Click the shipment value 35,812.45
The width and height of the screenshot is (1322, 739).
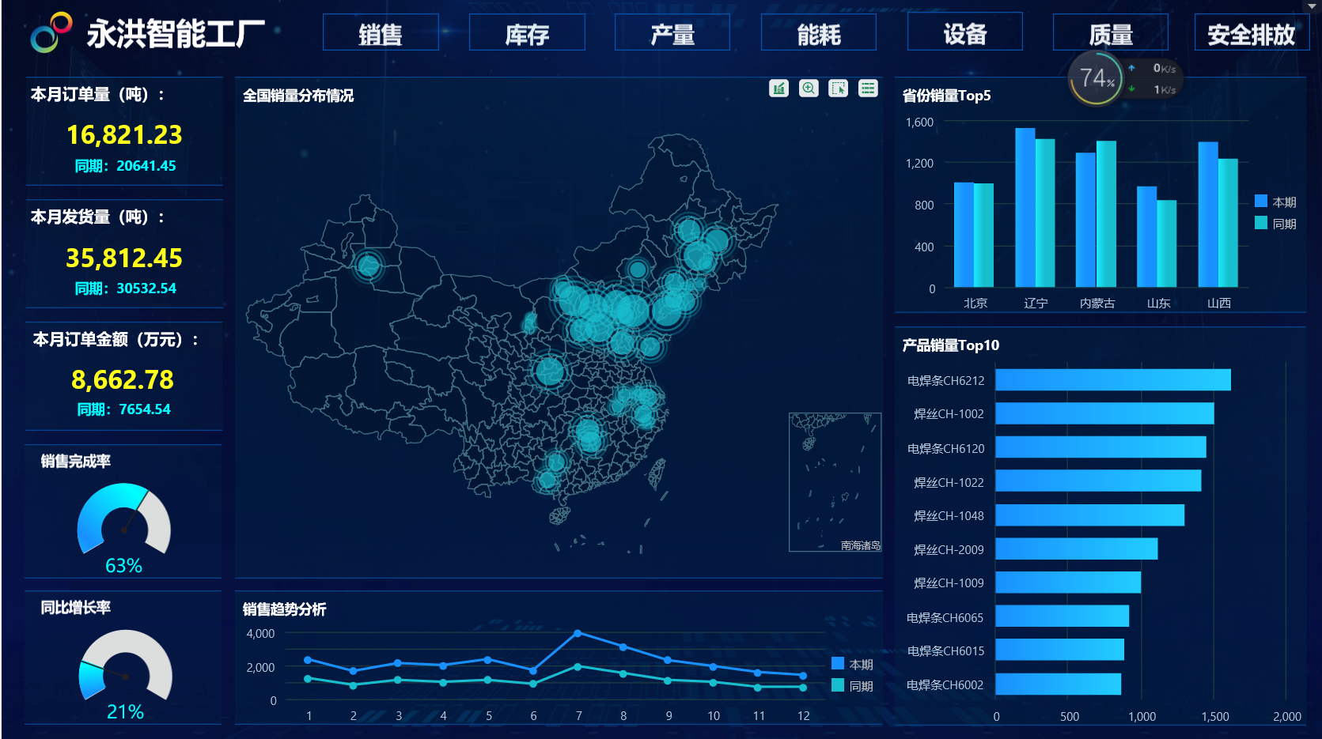(x=124, y=258)
